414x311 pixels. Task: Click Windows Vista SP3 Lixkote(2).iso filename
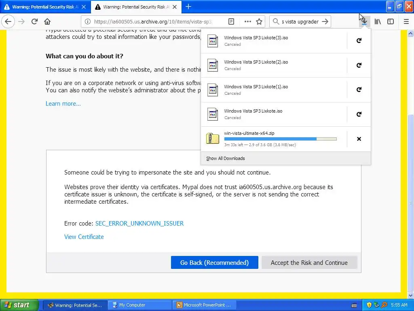(256, 62)
